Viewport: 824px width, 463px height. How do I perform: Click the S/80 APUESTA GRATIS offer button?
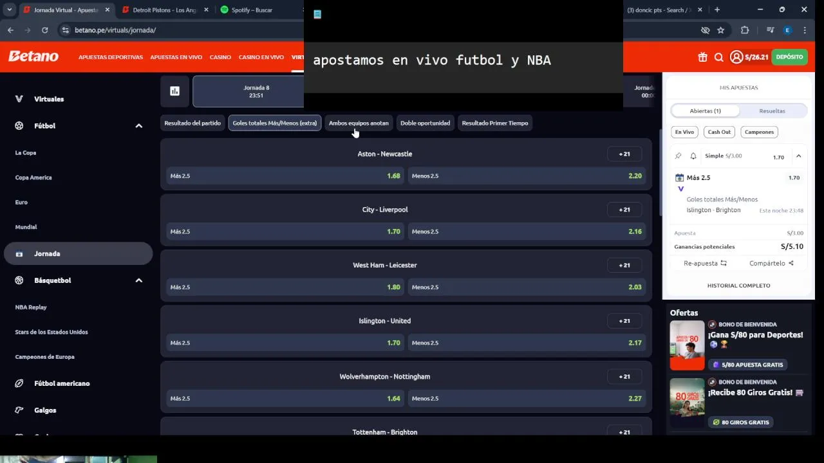(747, 365)
